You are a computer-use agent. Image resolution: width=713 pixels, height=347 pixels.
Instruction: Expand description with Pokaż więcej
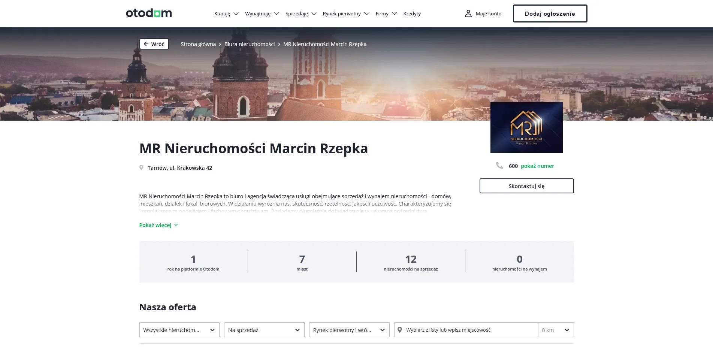[x=158, y=225]
